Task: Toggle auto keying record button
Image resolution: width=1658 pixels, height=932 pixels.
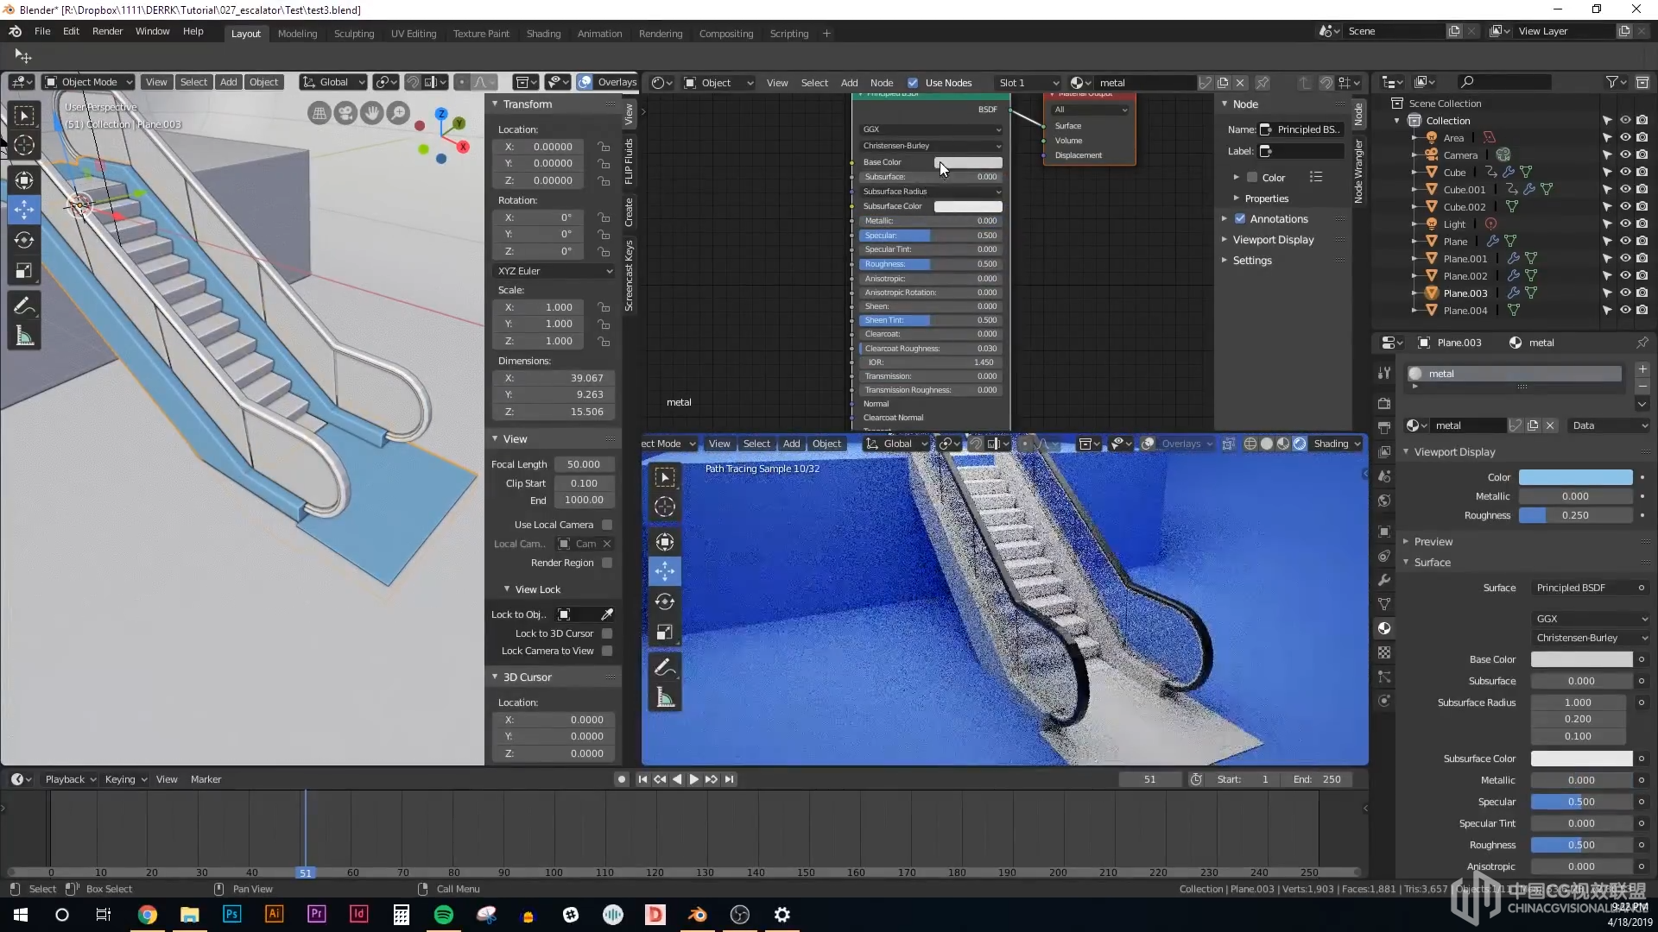Action: tap(622, 779)
